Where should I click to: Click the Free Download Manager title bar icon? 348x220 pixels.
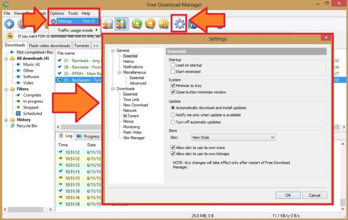tap(5, 4)
